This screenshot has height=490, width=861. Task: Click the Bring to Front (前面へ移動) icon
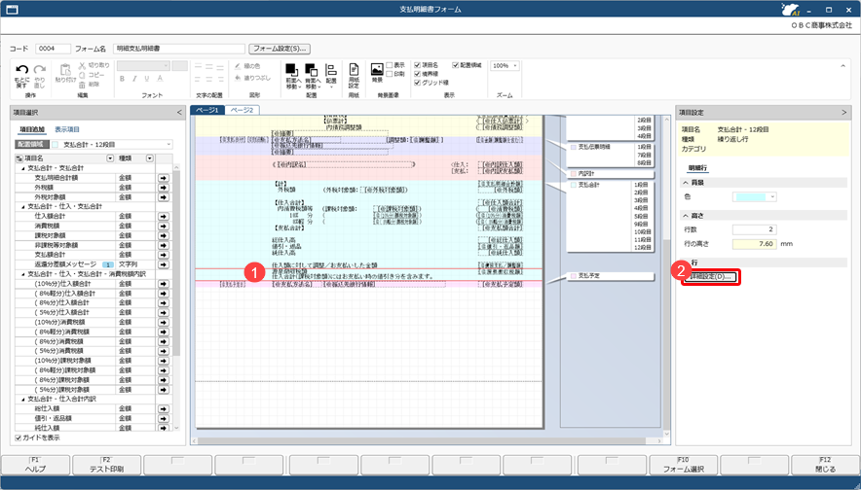[x=291, y=70]
